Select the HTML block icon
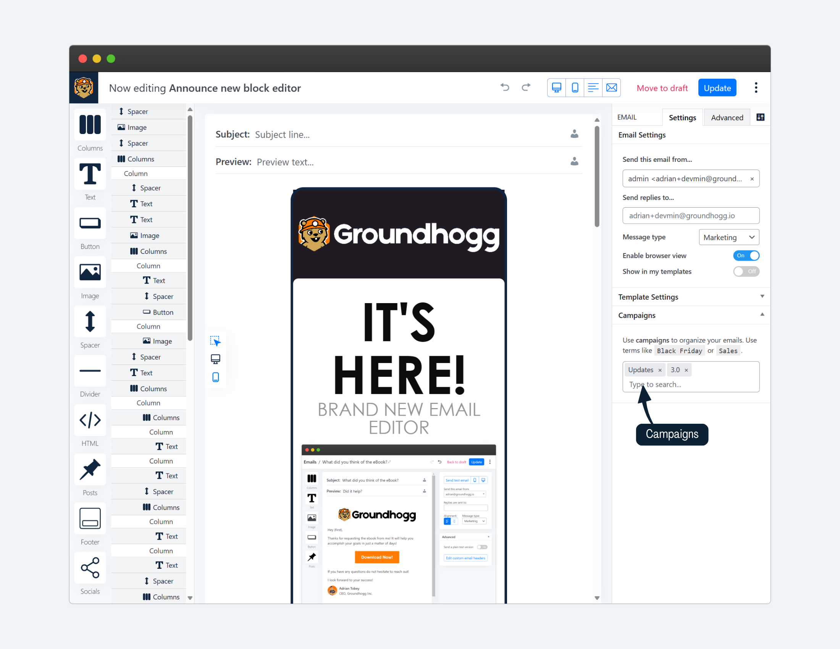This screenshot has width=840, height=649. point(90,420)
